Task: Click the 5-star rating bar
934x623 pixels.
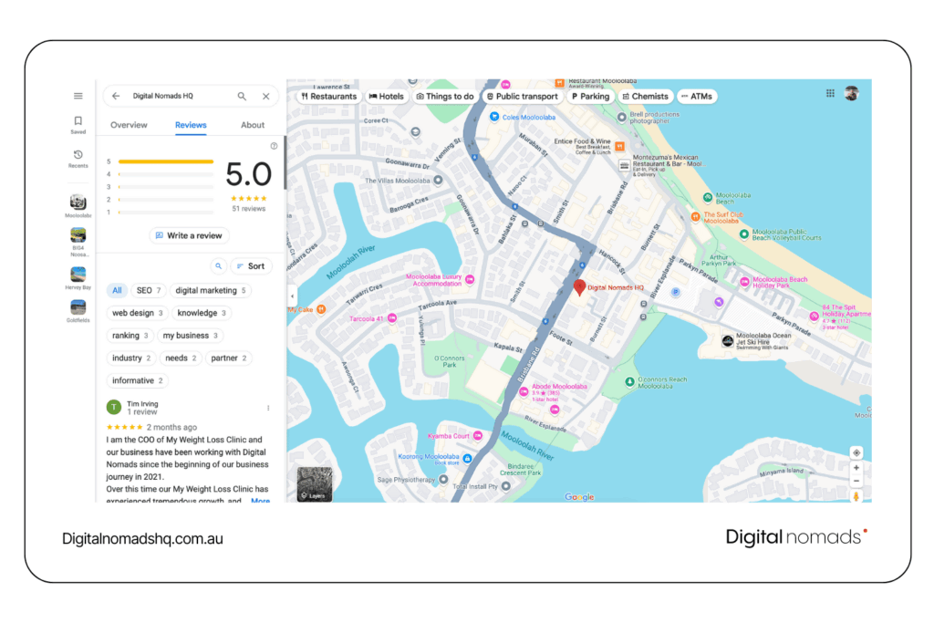Action: pyautogui.click(x=166, y=161)
